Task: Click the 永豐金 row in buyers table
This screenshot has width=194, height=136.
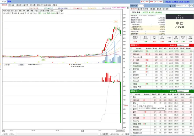Action: (x=161, y=84)
